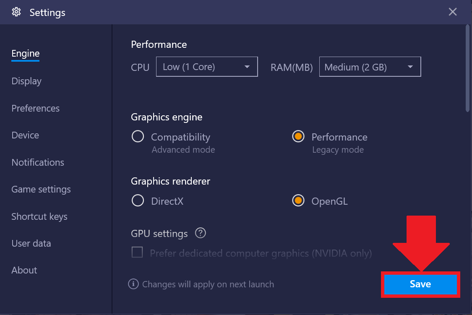Image resolution: width=472 pixels, height=315 pixels.
Task: Select the Compatibility graphics engine radio button
Action: [x=138, y=137]
